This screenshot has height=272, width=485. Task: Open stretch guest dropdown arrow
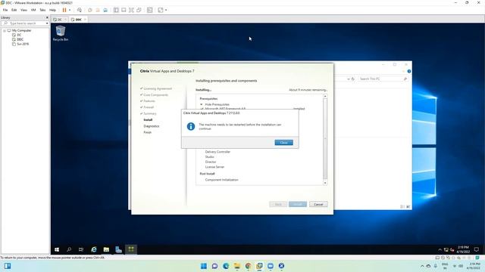[x=166, y=10]
